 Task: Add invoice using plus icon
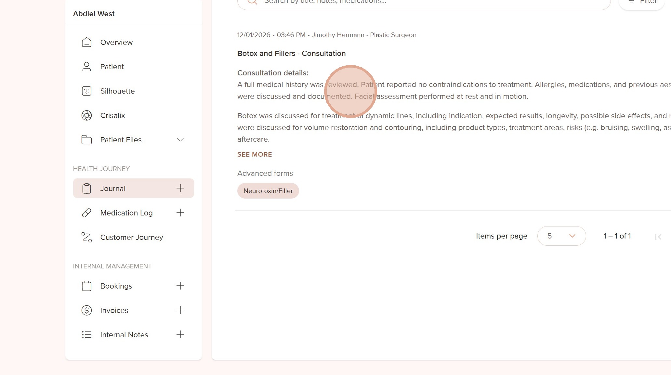pos(180,310)
